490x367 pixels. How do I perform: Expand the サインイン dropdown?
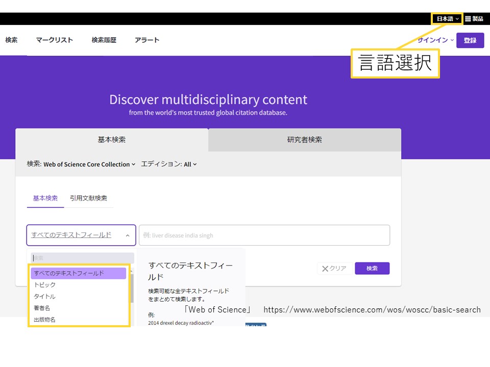(x=435, y=40)
